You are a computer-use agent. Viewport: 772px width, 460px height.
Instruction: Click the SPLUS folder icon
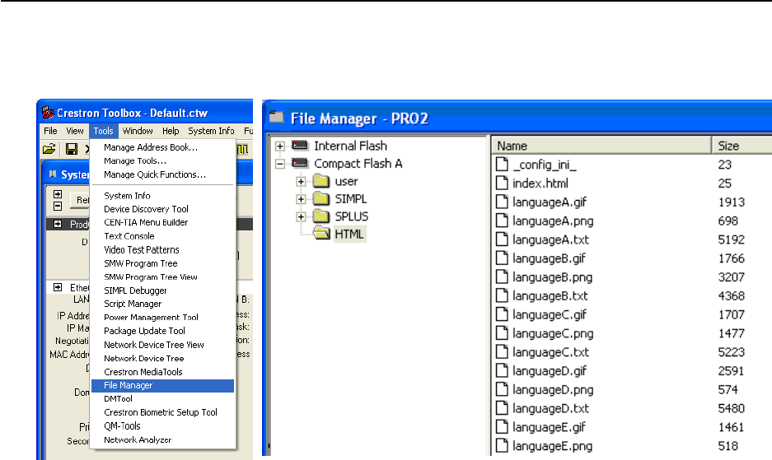pyautogui.click(x=321, y=216)
